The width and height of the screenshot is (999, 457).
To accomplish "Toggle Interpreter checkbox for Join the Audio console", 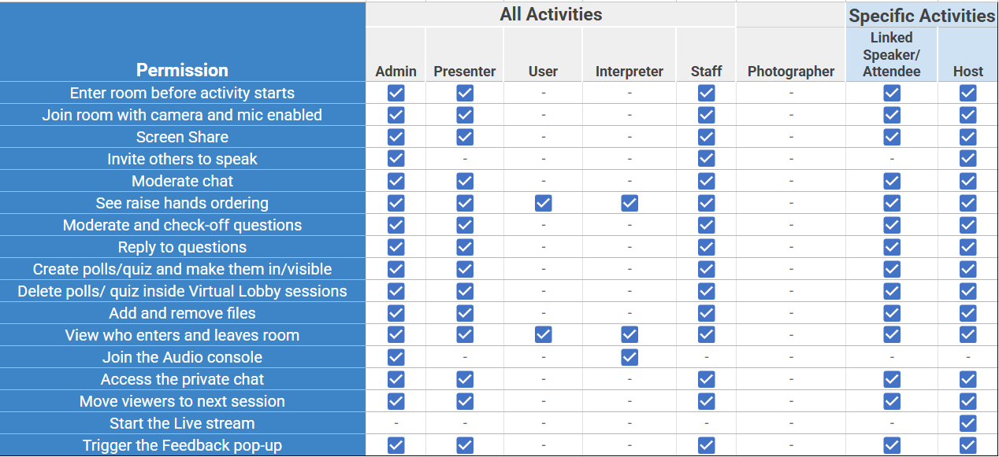I will click(x=629, y=357).
